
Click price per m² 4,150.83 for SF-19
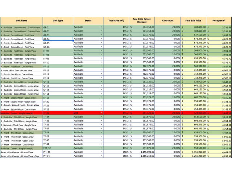click(219, 98)
